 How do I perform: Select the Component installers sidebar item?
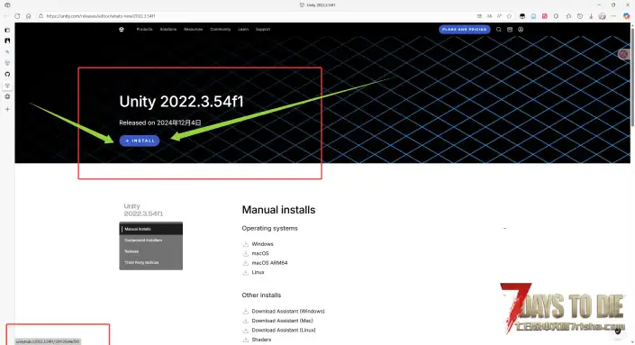(150, 241)
